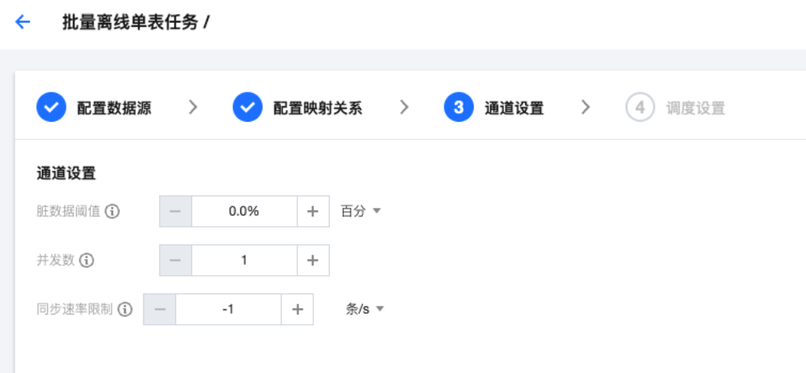
Task: Increase the 并发数 with the plus button
Action: (x=312, y=260)
